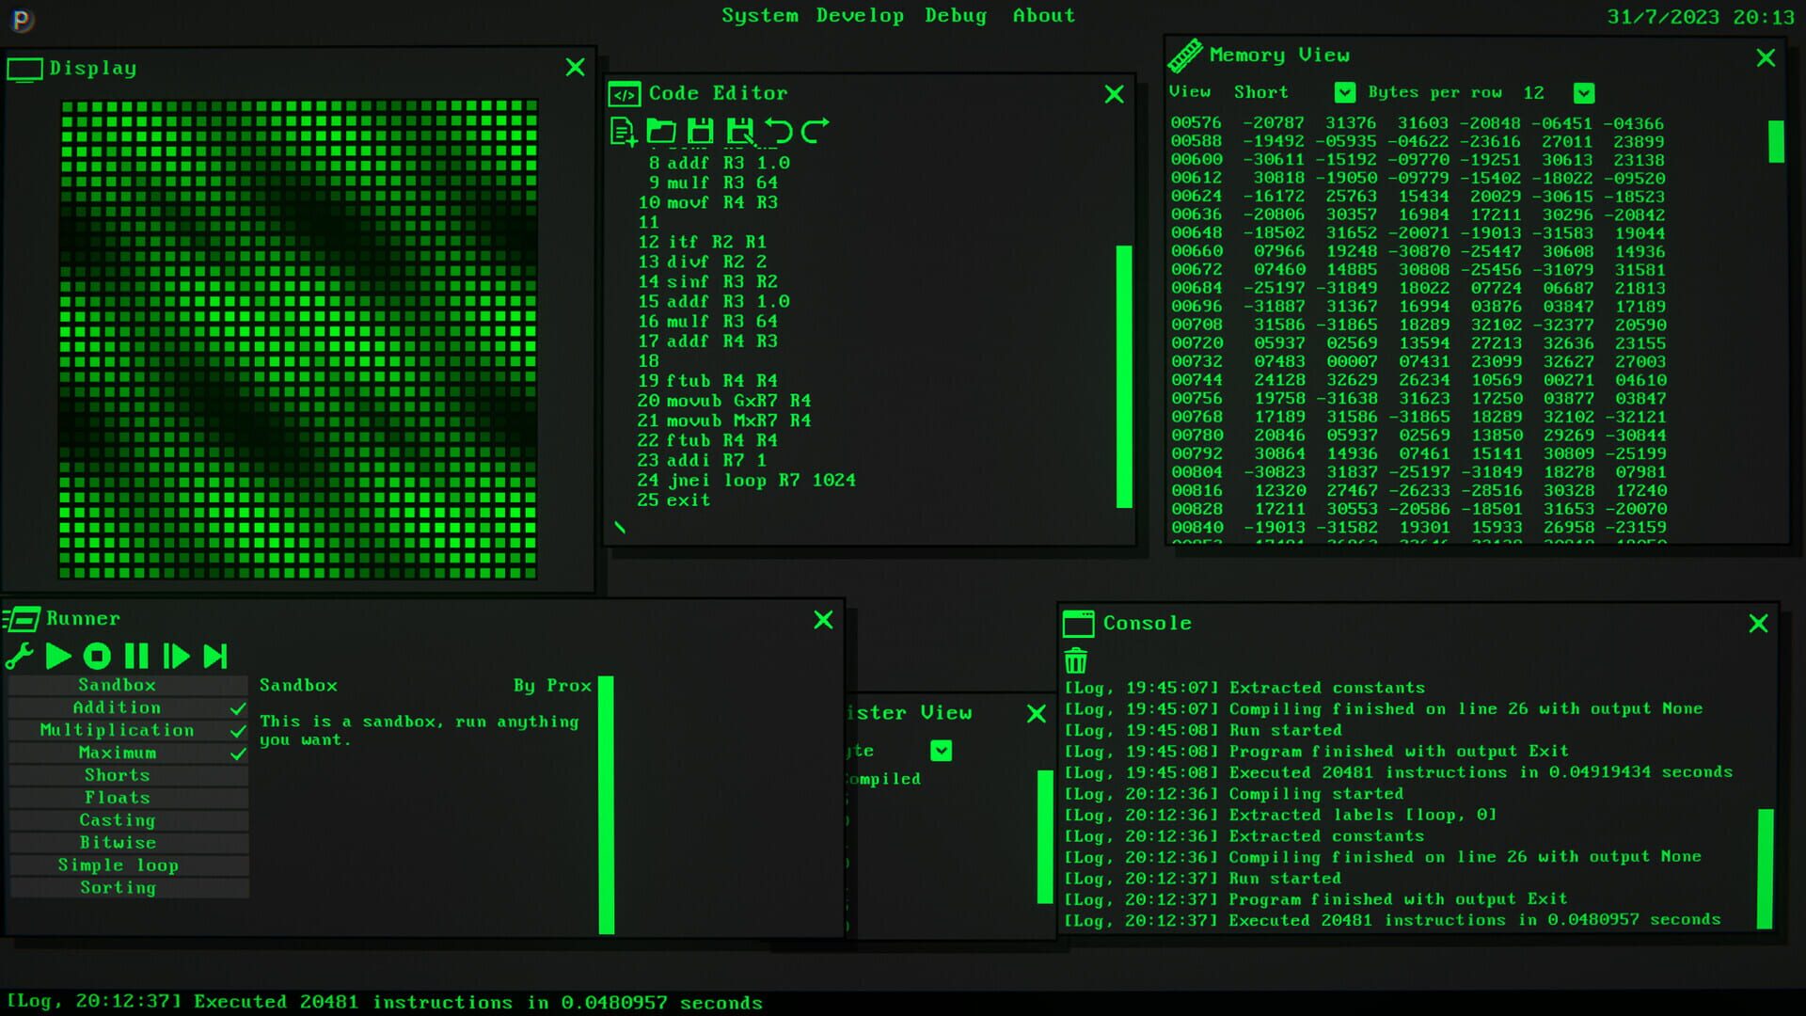Screen dimensions: 1806x1016
Task: Save the current program
Action: [x=700, y=132]
